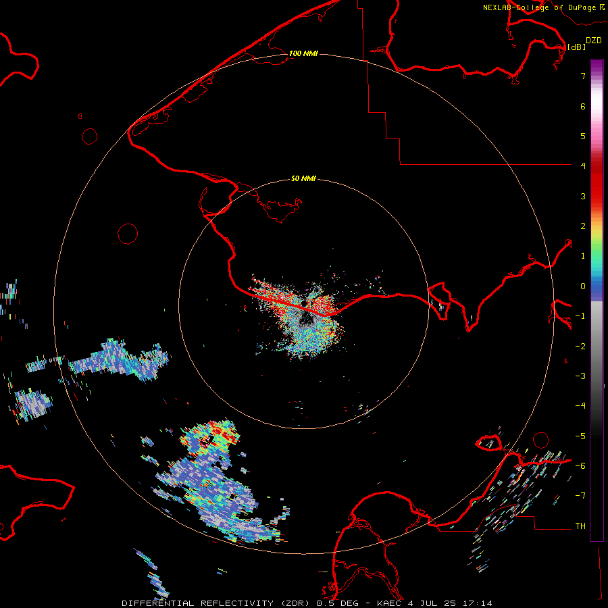
Task: Click the 6 value on the color scale
Action: [x=583, y=106]
